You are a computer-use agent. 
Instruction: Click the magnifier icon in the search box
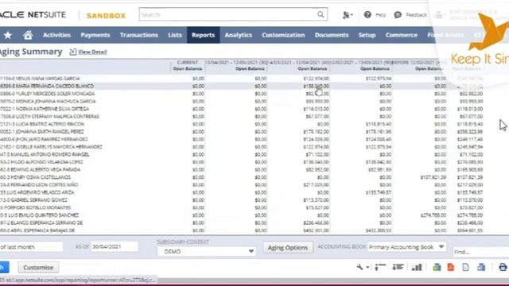pos(321,14)
